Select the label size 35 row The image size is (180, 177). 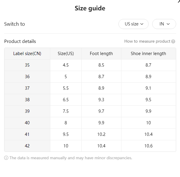(x=90, y=65)
